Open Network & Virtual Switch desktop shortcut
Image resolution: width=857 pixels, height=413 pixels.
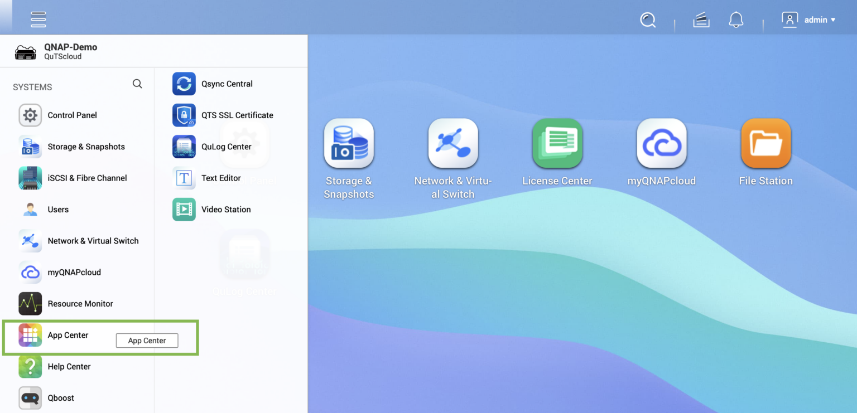click(452, 143)
